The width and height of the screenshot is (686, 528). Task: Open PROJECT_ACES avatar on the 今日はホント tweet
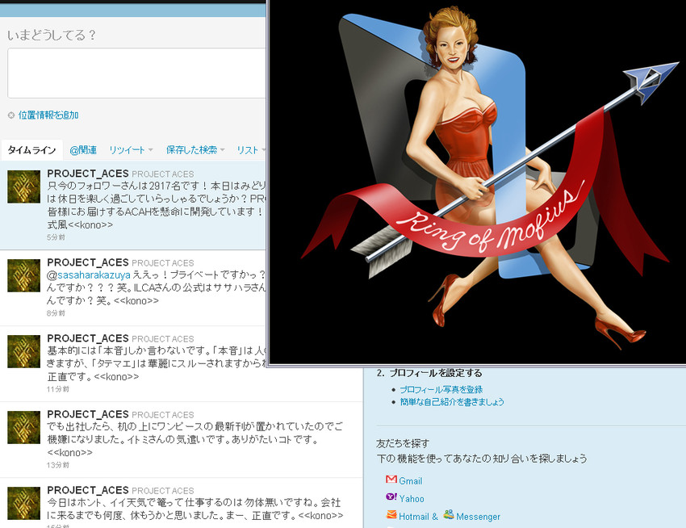pos(23,504)
